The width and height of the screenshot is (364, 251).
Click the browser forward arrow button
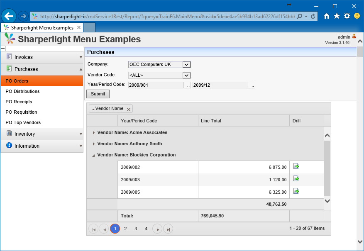[23, 16]
